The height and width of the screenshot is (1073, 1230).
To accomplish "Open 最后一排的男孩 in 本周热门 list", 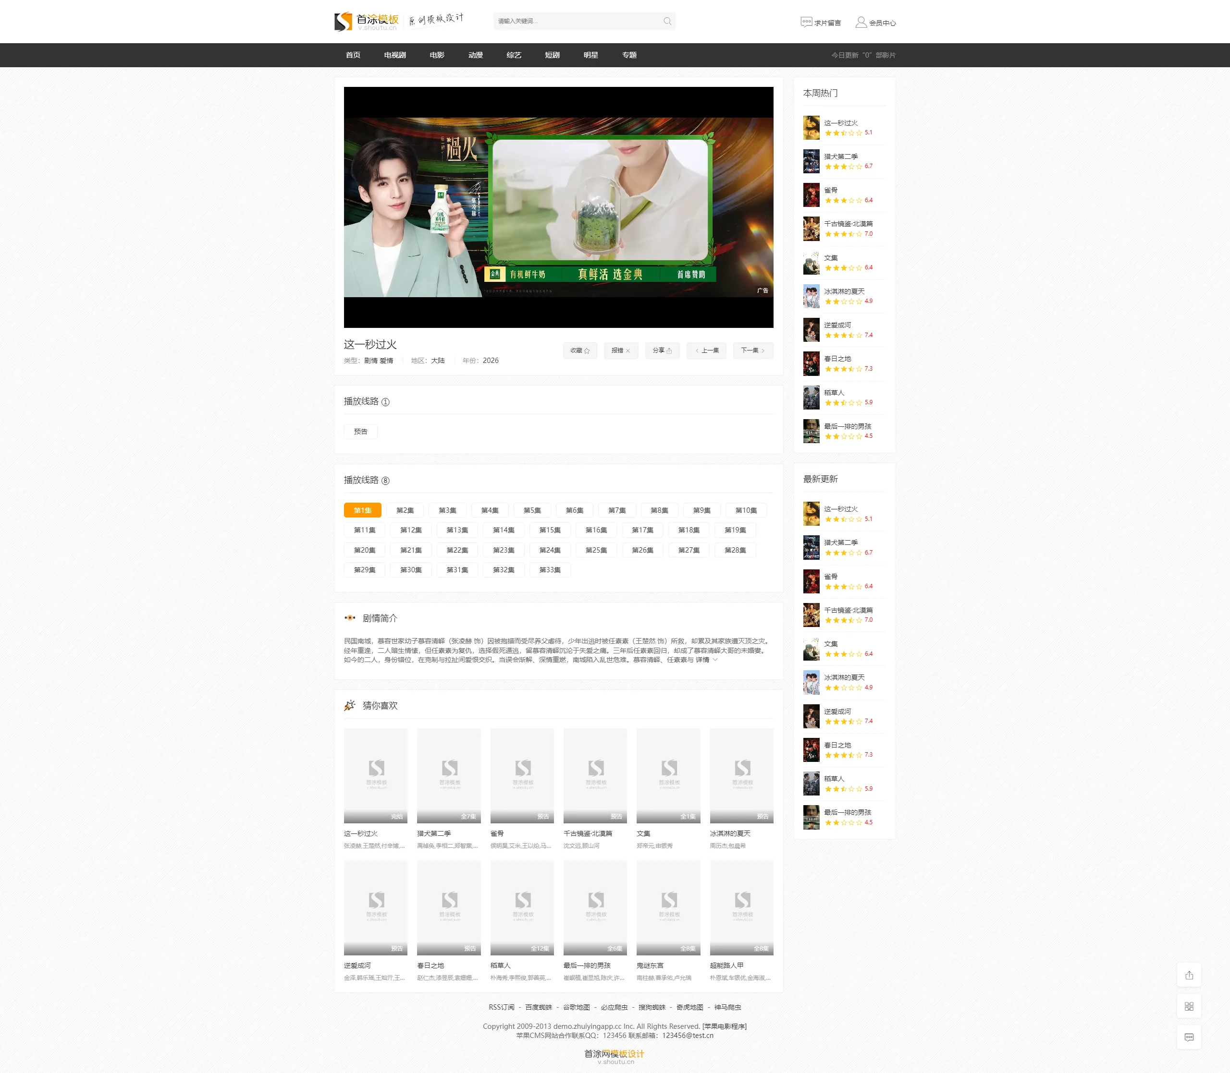I will 848,426.
